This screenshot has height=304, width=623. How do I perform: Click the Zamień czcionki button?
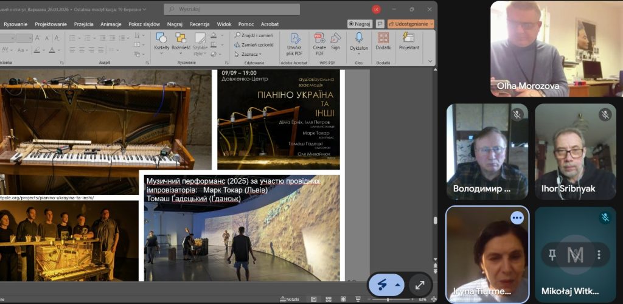[x=254, y=45]
